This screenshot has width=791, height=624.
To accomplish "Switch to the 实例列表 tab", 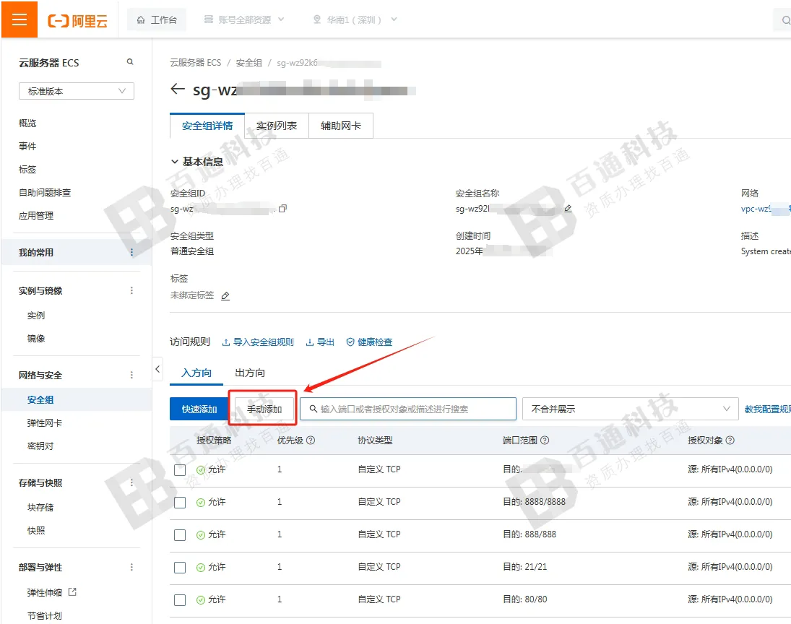I will tap(277, 124).
